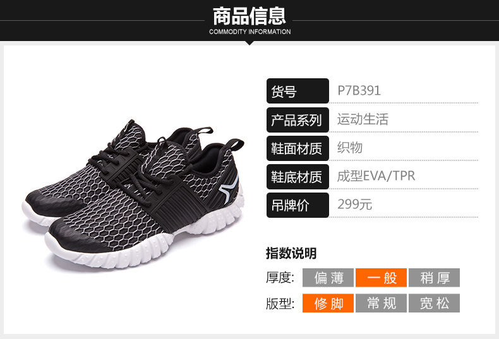Select the 一般 thickness option
The width and height of the screenshot is (499, 339).
tap(381, 278)
